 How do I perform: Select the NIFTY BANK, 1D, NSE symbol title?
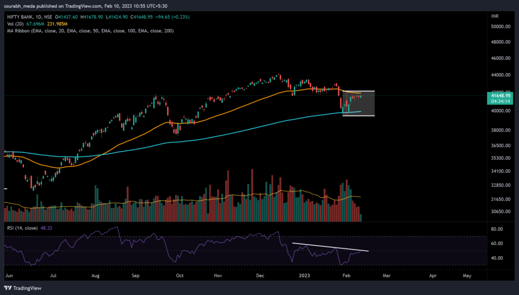point(30,17)
